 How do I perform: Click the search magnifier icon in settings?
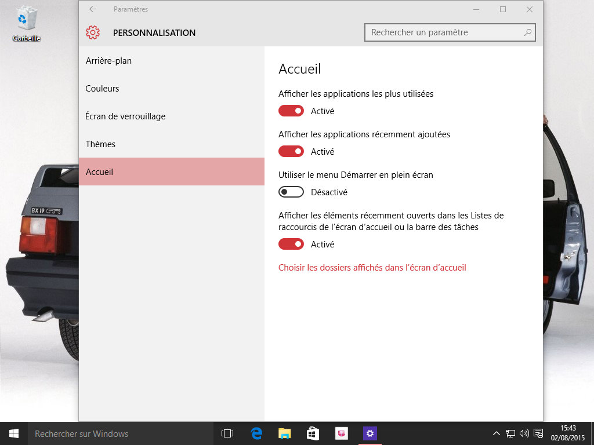[x=527, y=32]
